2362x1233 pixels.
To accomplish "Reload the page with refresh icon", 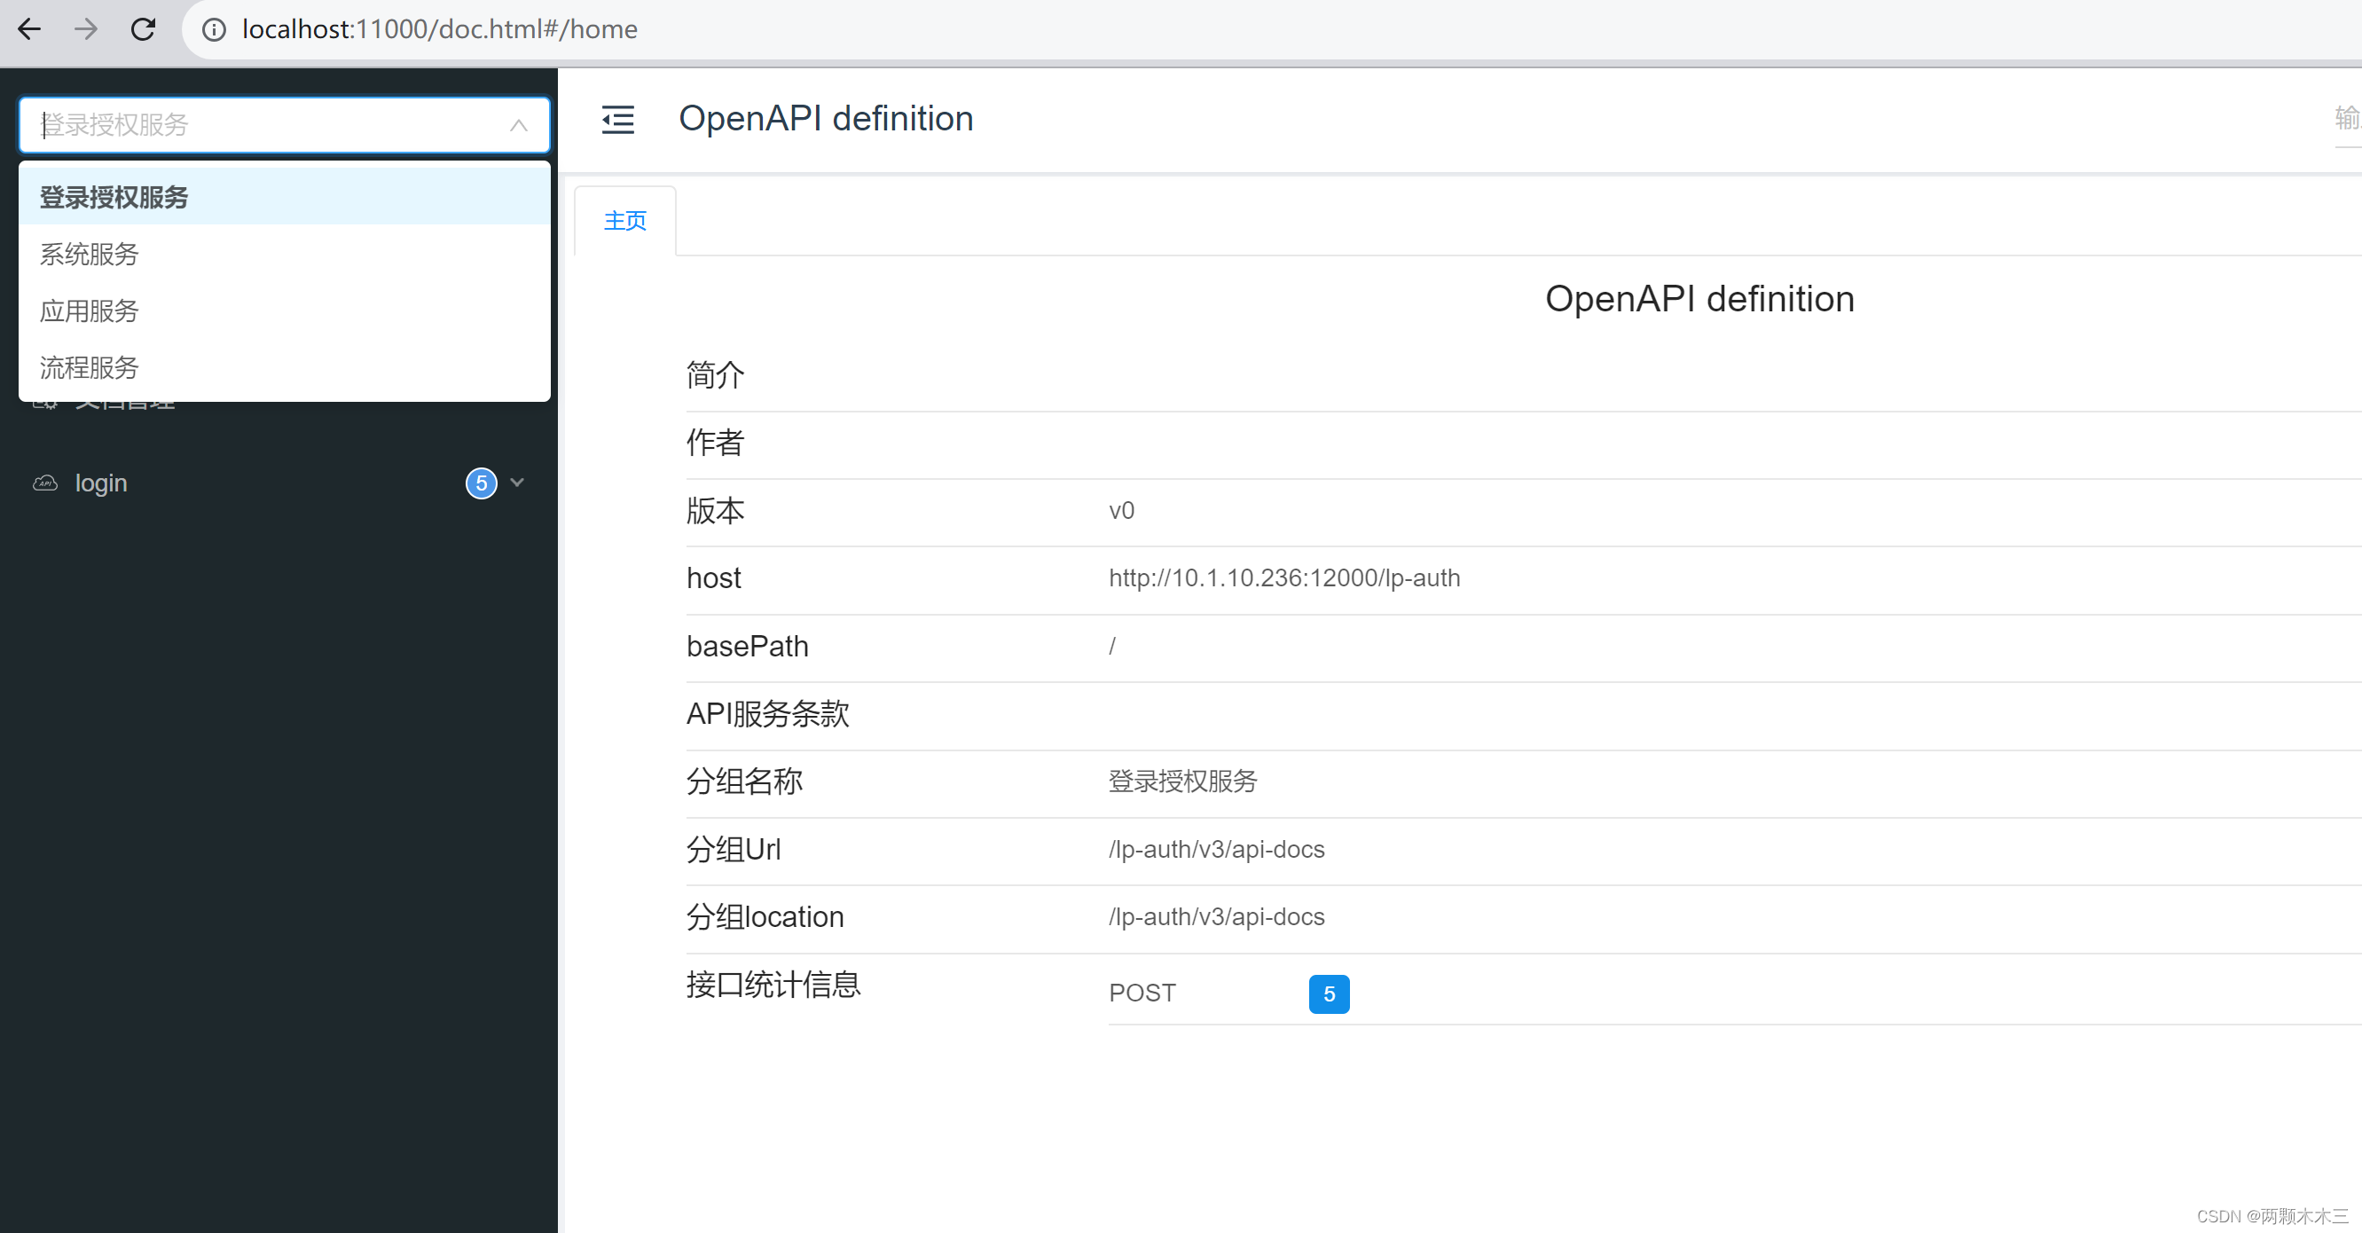I will [143, 29].
